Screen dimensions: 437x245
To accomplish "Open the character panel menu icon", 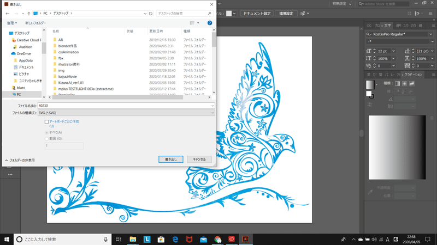I will [x=433, y=26].
